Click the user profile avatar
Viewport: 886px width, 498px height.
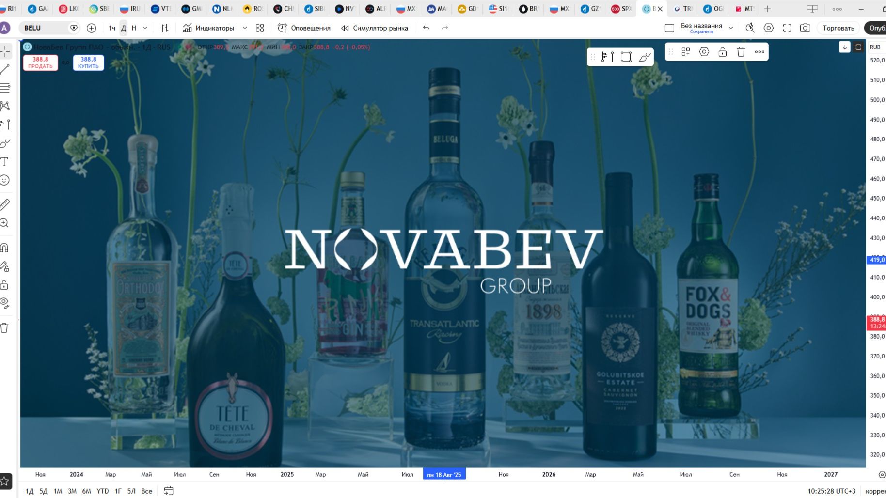(x=5, y=28)
